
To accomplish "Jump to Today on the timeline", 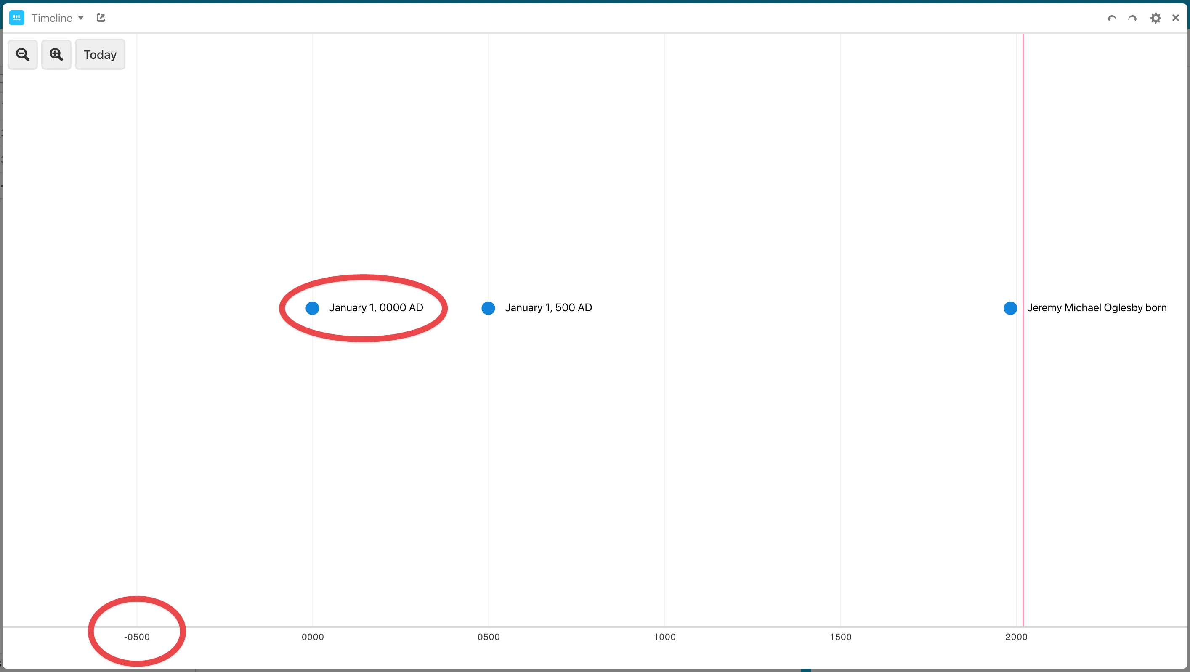I will (x=100, y=55).
